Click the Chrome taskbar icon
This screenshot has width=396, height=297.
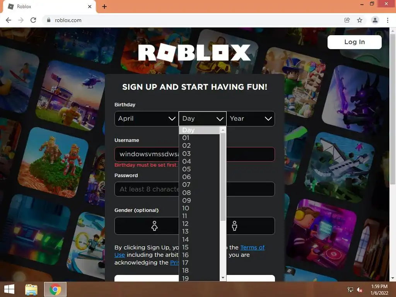(x=55, y=289)
